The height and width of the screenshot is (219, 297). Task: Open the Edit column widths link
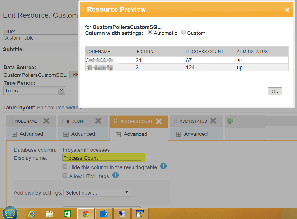click(x=59, y=108)
